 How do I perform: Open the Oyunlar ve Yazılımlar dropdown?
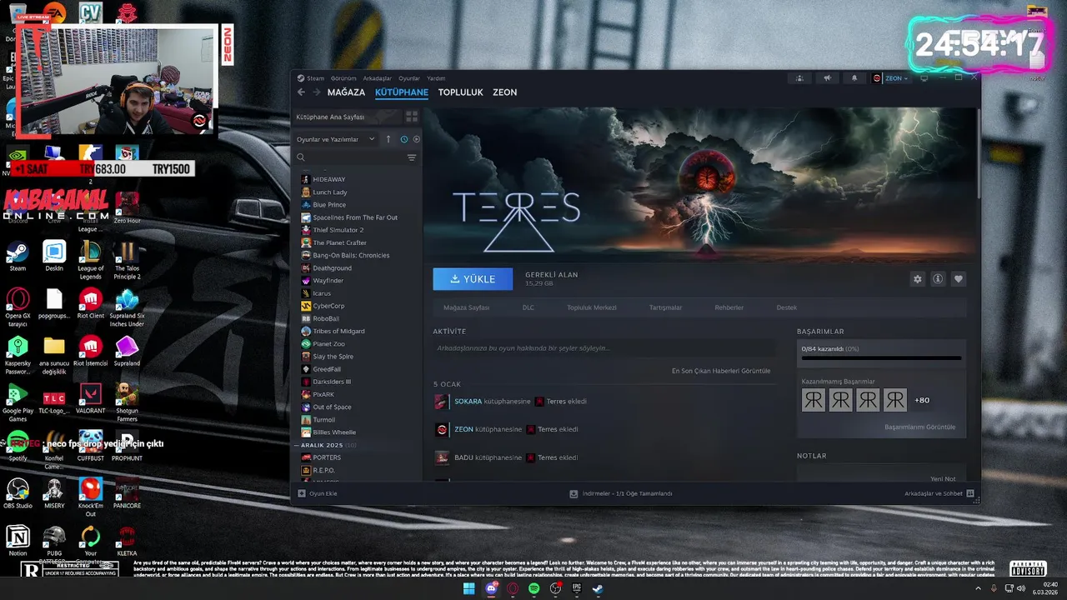337,139
